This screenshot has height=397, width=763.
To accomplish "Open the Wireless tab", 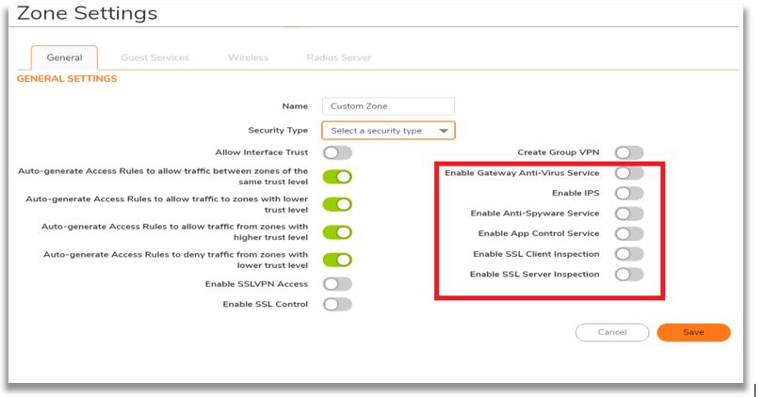I will (x=248, y=57).
